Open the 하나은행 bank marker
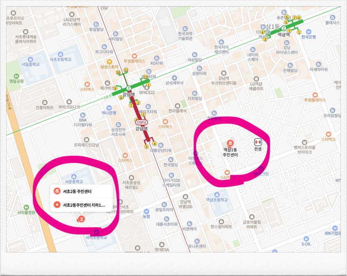This screenshot has width=347, height=276. click(109, 108)
